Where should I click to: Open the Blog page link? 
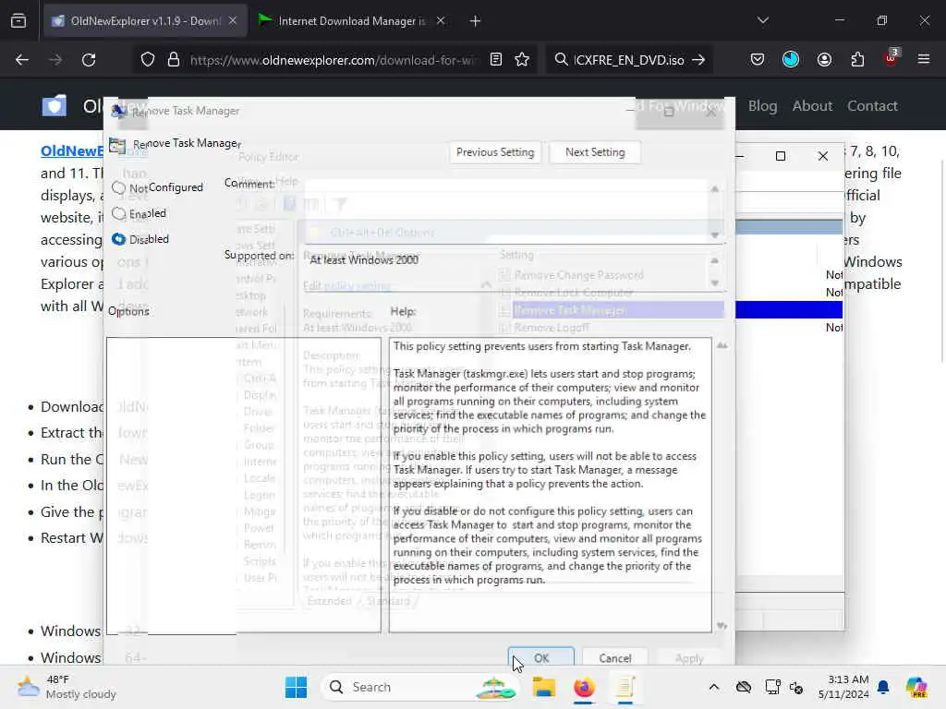click(762, 106)
